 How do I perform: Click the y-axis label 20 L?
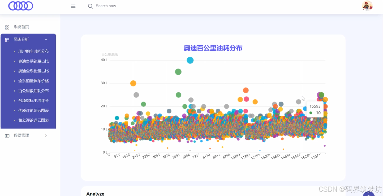(x=104, y=106)
